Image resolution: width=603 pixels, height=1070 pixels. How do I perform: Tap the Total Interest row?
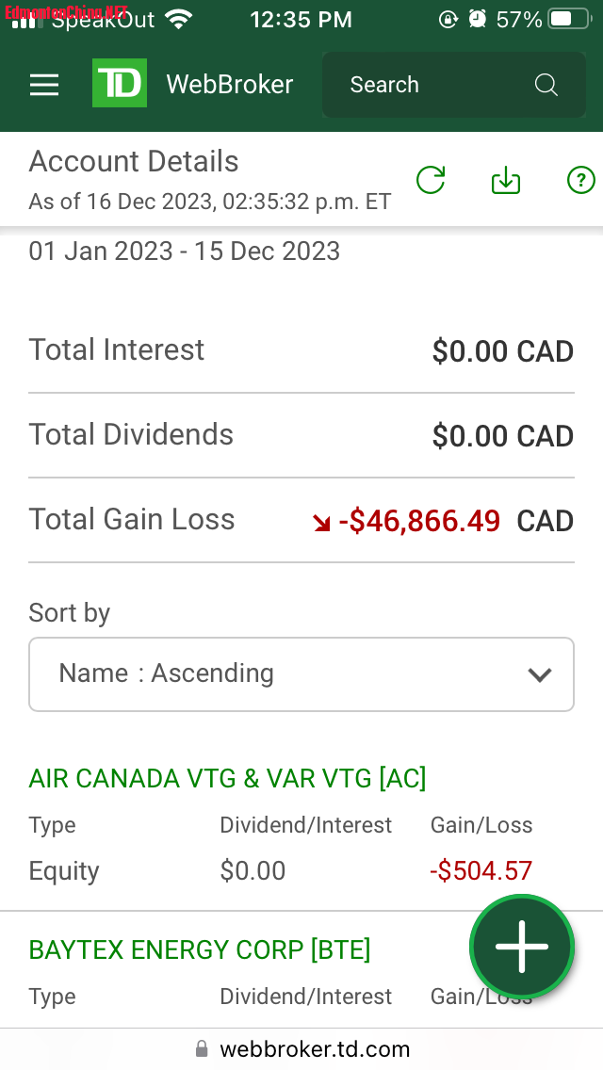pyautogui.click(x=301, y=350)
